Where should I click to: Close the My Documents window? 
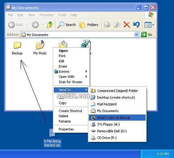pyautogui.click(x=153, y=8)
